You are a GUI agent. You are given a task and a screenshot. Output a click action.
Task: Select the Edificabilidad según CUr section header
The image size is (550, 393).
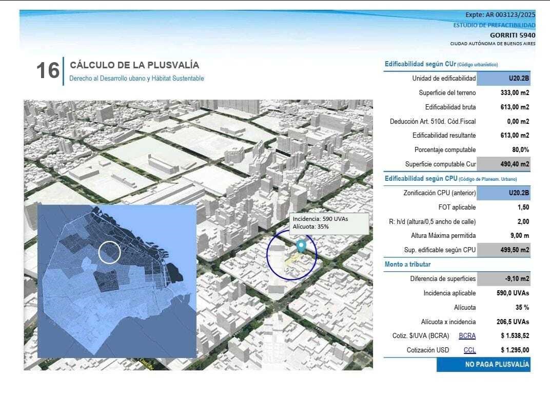(441, 64)
